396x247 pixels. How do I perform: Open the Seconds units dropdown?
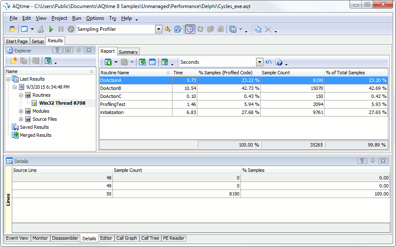[x=260, y=62]
